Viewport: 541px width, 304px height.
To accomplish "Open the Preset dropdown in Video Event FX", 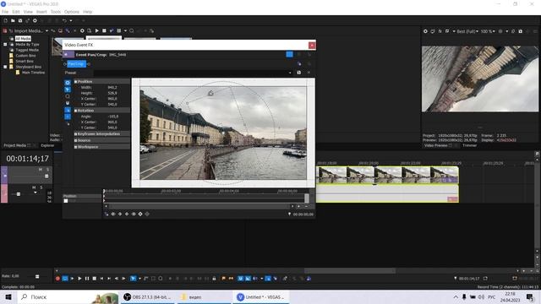I will point(290,73).
